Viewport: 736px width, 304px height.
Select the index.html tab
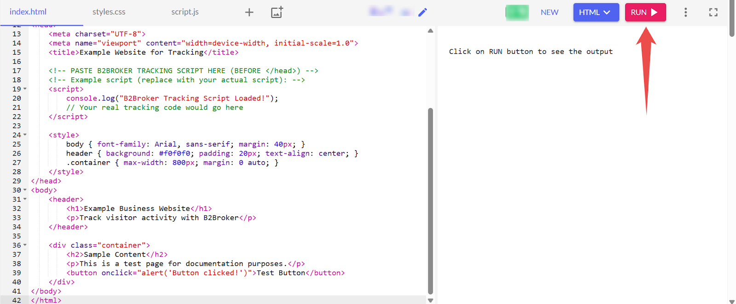click(x=28, y=12)
